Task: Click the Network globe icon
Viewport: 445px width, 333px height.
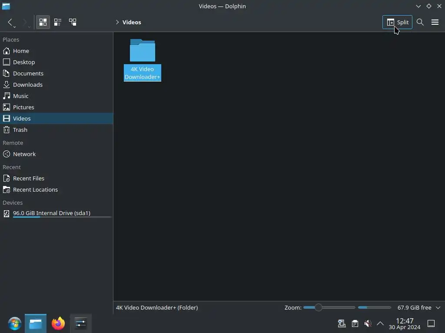Action: point(7,154)
